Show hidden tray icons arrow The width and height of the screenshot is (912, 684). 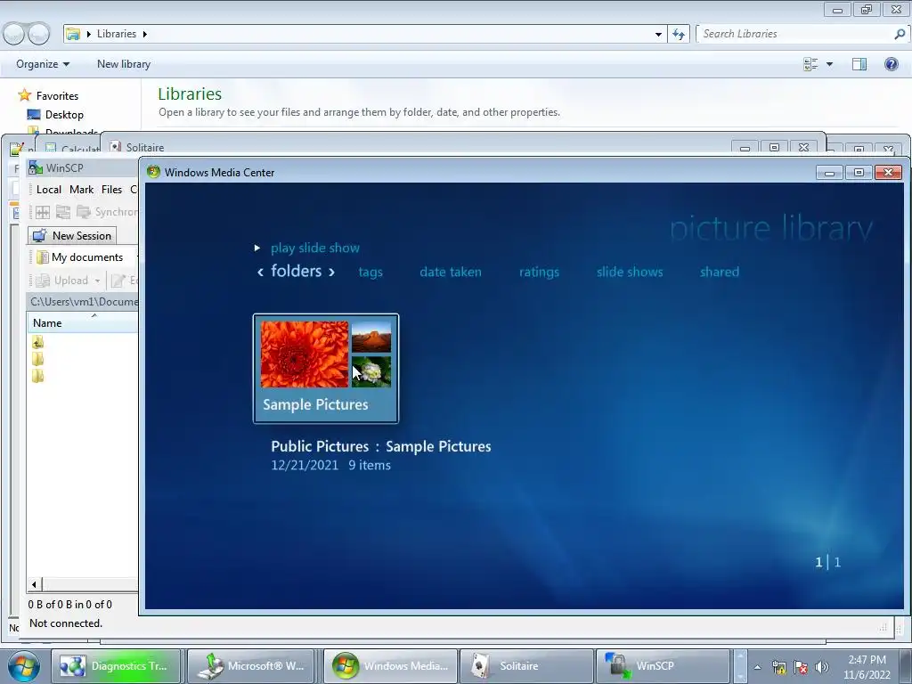coord(757,667)
